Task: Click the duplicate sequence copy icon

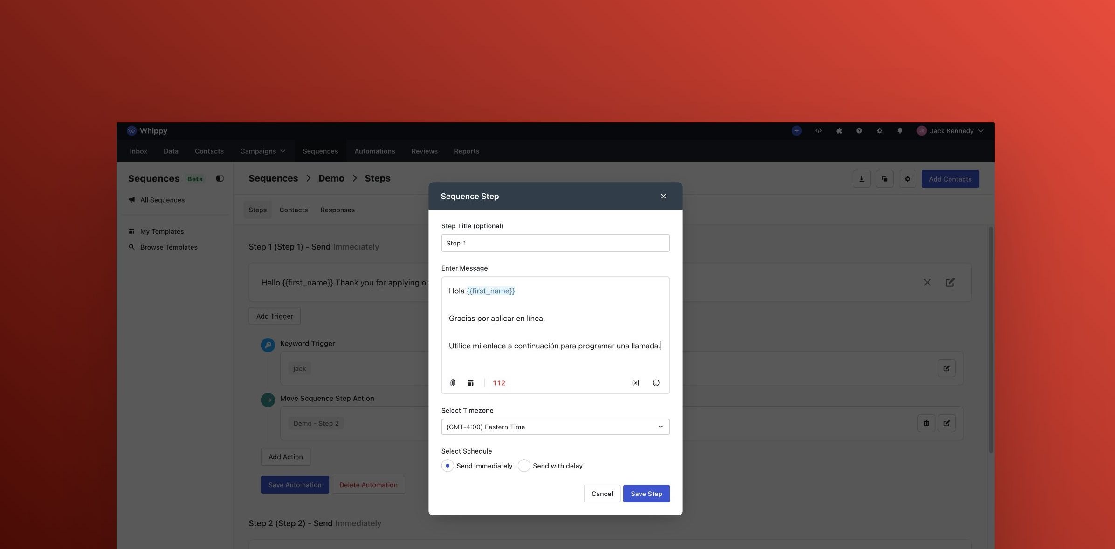Action: 884,179
